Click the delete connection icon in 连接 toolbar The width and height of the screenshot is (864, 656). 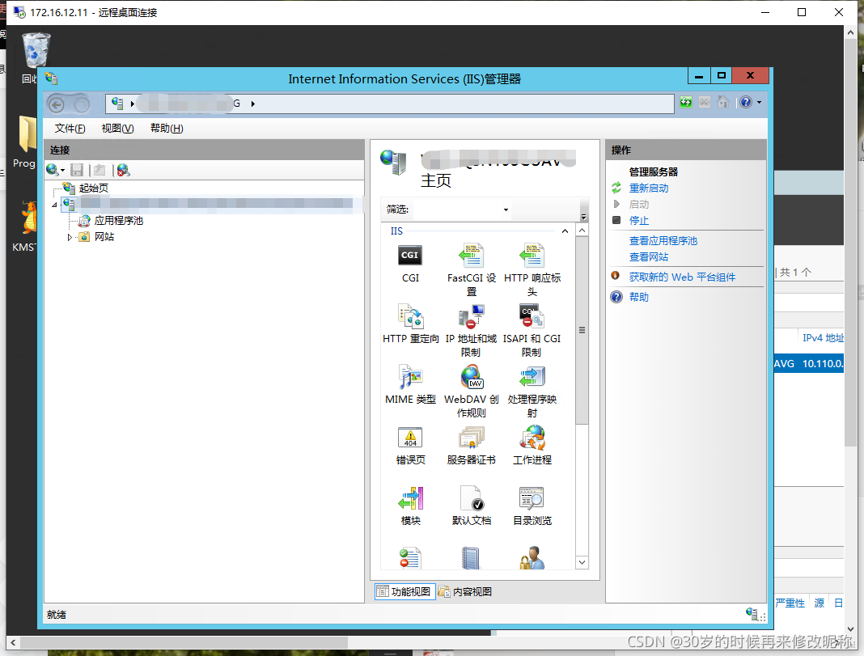(124, 170)
